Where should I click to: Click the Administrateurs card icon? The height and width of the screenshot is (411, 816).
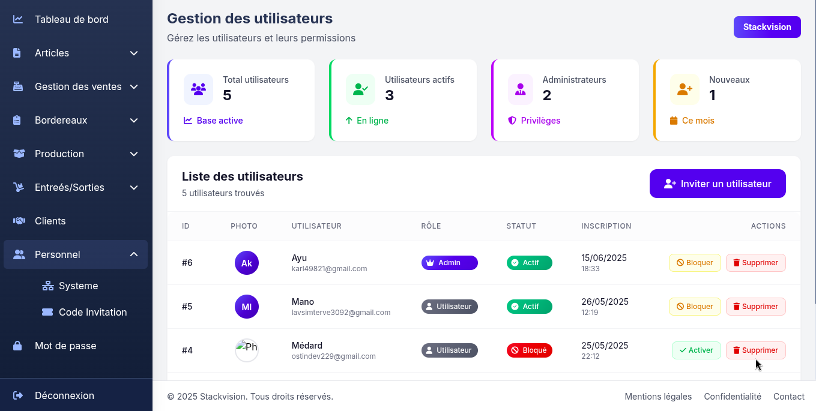[x=520, y=89]
